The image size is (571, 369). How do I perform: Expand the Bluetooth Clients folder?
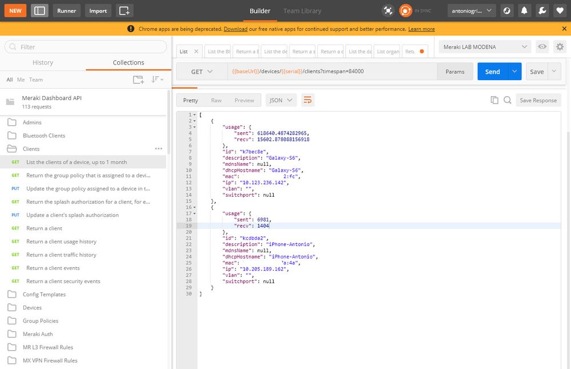coord(83,136)
